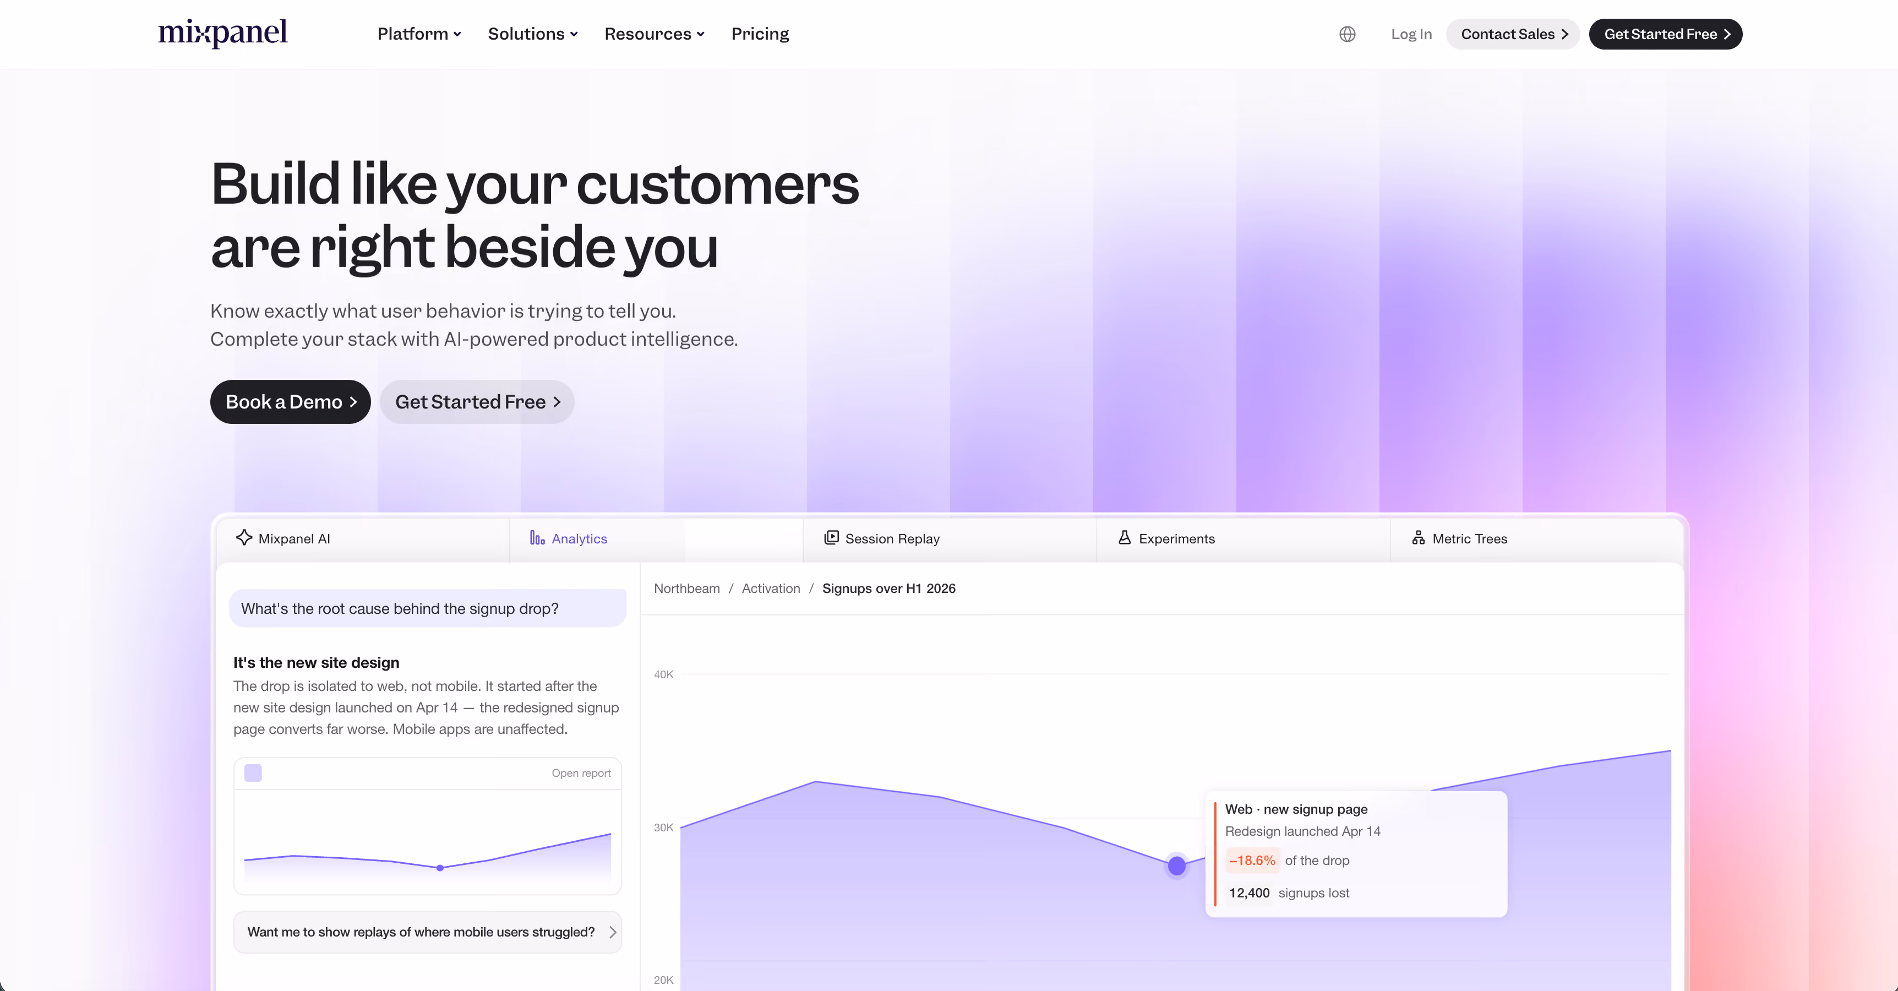Screen dimensions: 1898x991
Task: Open the report via Open report link
Action: [581, 773]
